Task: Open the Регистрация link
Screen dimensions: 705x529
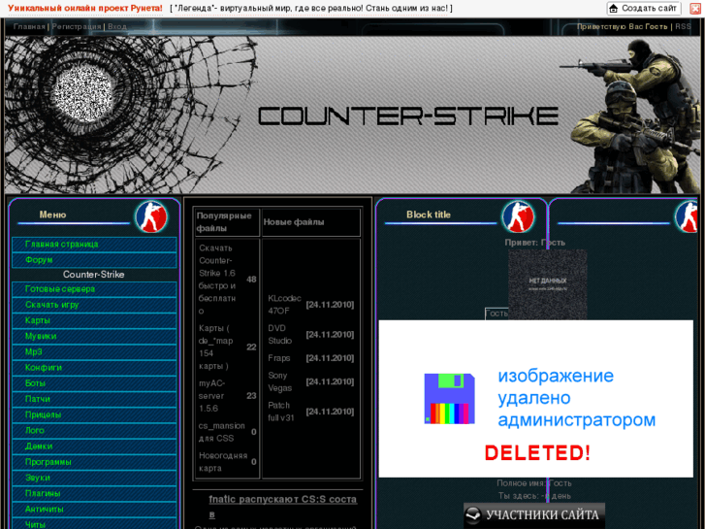Action: pos(77,26)
